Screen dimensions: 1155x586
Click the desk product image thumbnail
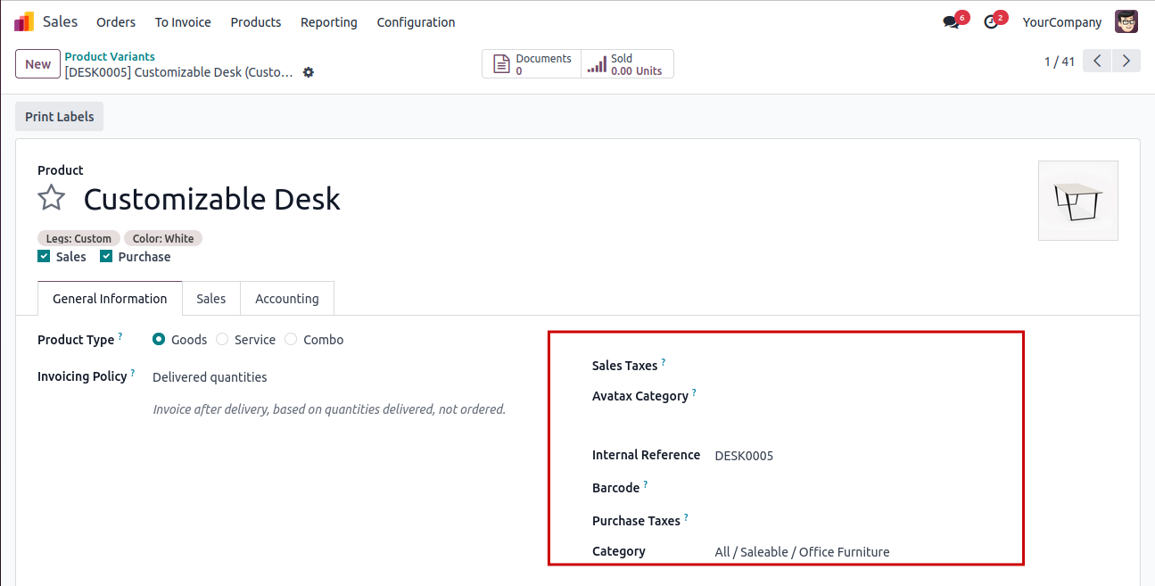pos(1078,201)
